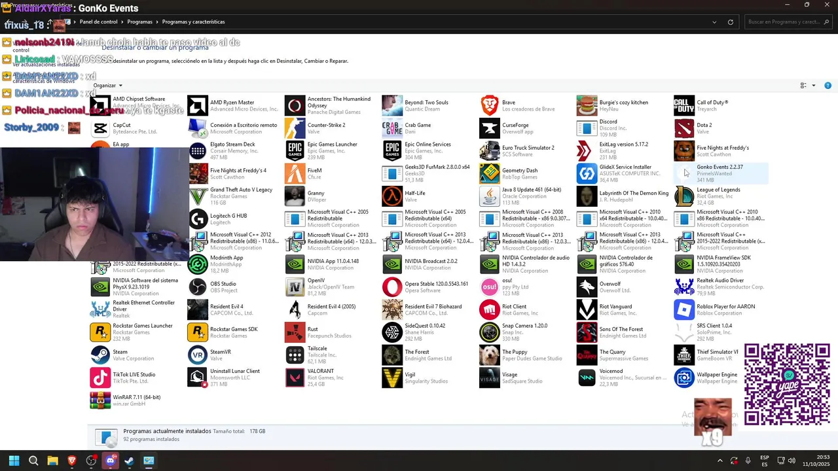Click the Voicemod icon
The height and width of the screenshot is (471, 838).
(587, 377)
